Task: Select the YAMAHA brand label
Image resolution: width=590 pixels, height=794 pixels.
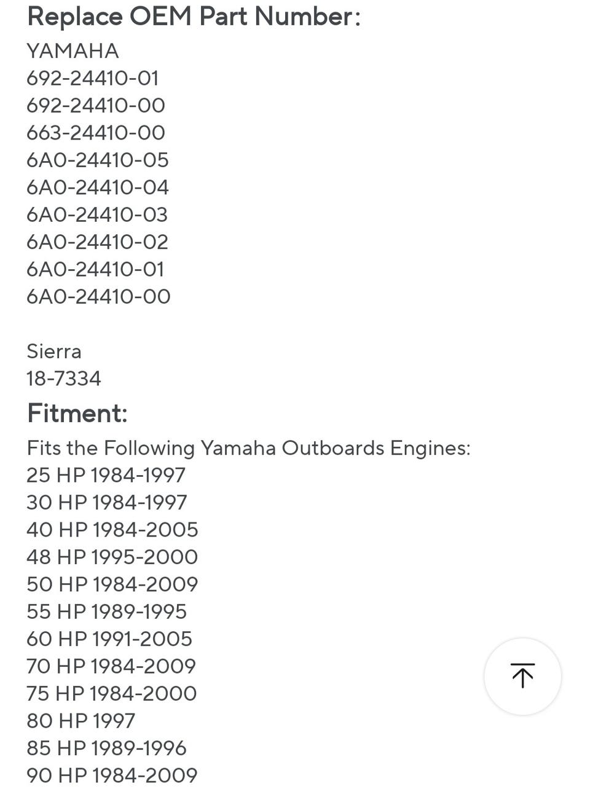Action: (73, 51)
